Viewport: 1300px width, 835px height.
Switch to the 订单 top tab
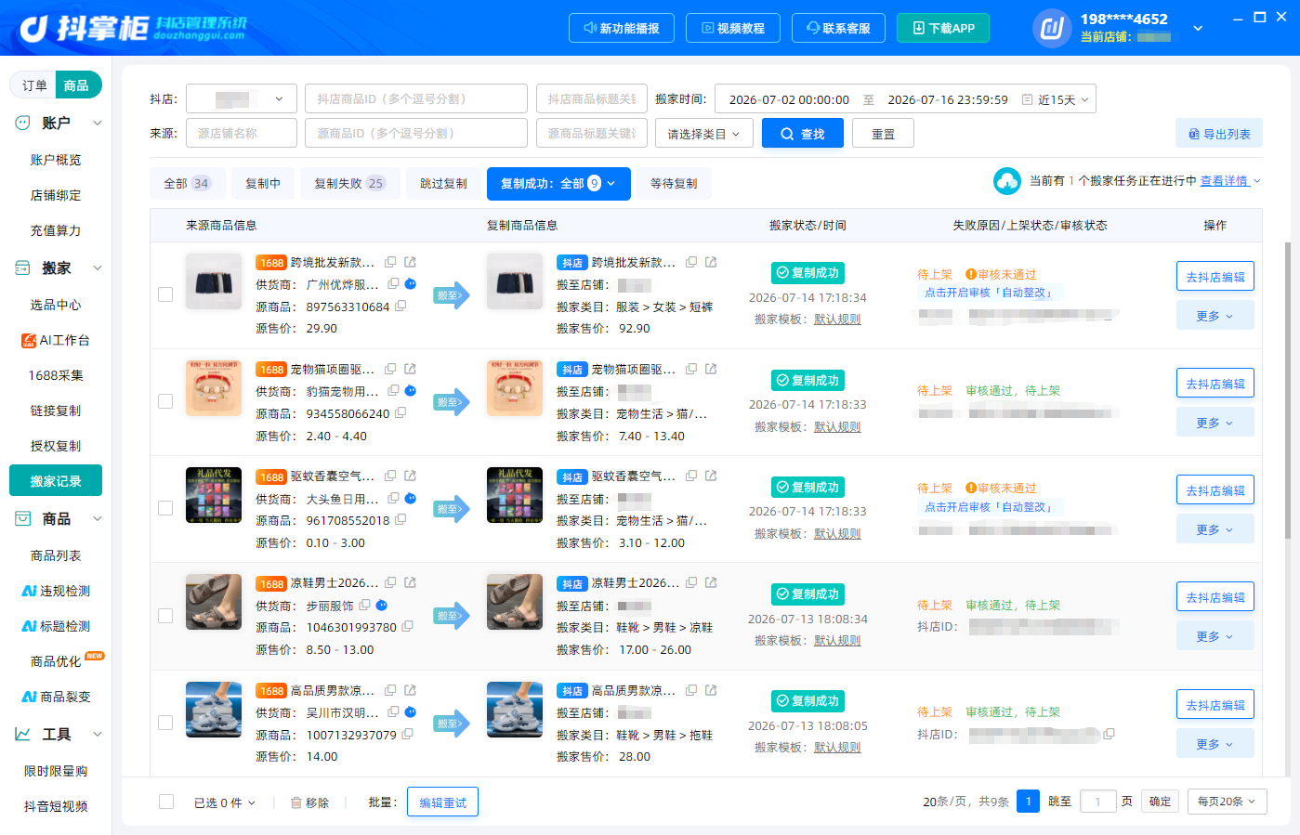34,85
